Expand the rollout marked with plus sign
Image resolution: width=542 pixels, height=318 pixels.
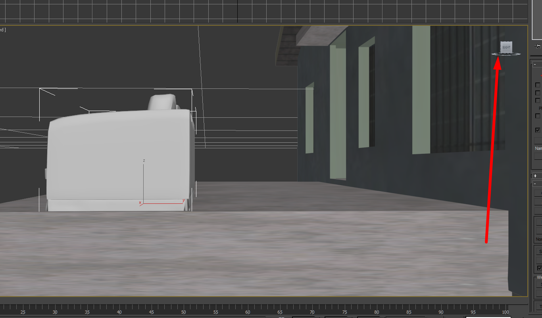coord(535,176)
